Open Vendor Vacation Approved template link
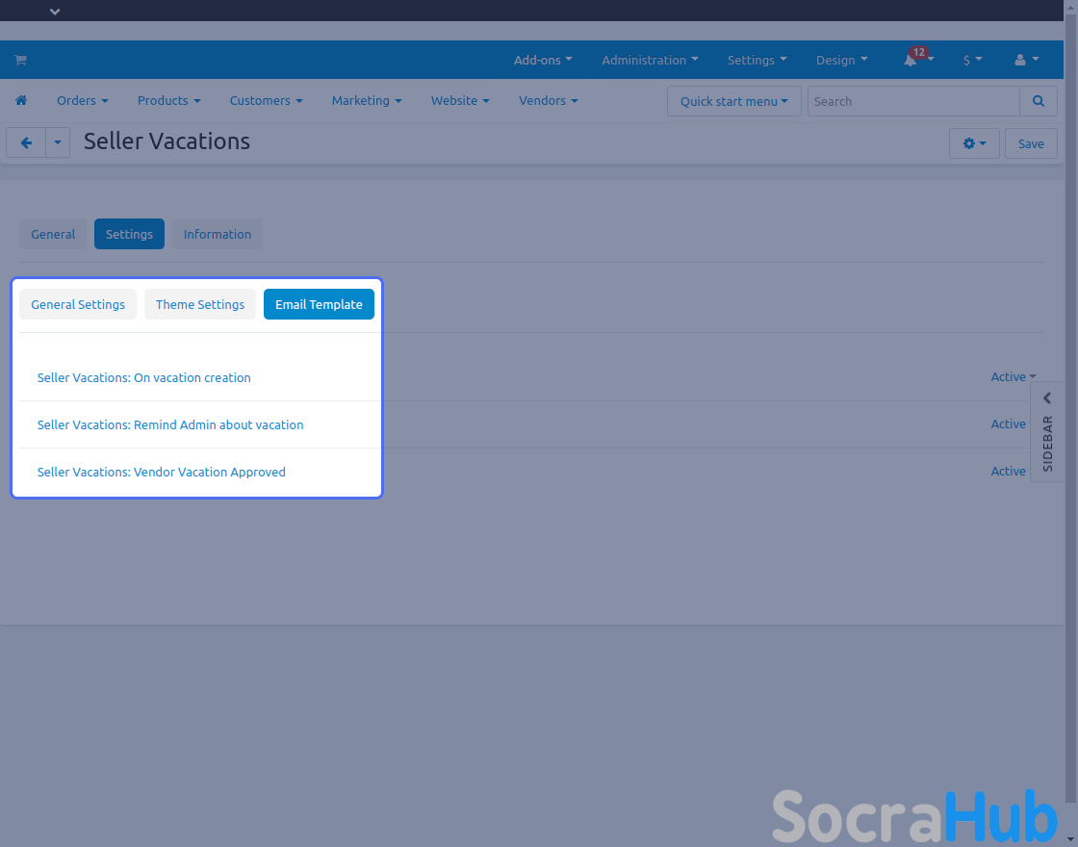Image resolution: width=1078 pixels, height=847 pixels. click(x=162, y=472)
